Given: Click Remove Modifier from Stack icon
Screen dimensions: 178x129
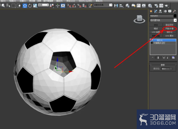Looking at the screenshot, I should [168, 58].
